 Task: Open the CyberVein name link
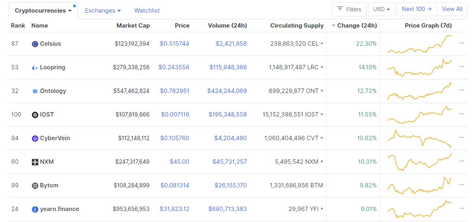coord(55,138)
